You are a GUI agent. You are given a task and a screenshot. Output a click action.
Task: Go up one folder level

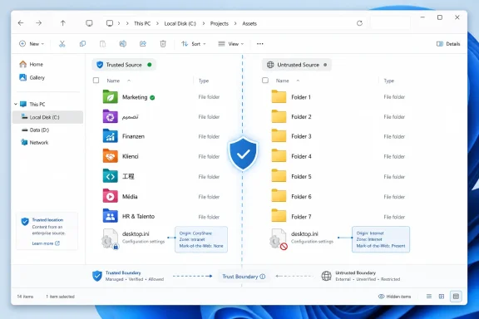tap(62, 23)
